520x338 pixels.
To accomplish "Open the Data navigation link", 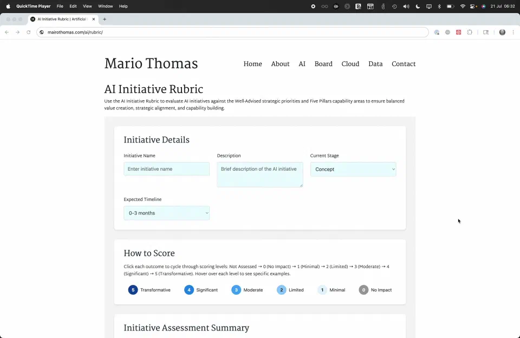I will point(375,64).
